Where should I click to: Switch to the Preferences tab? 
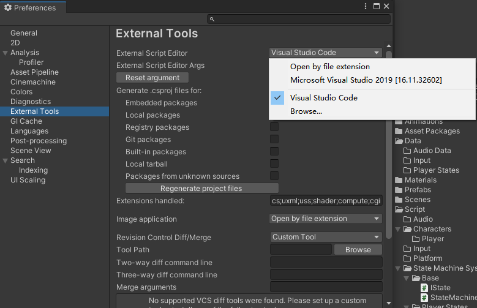[x=33, y=7]
